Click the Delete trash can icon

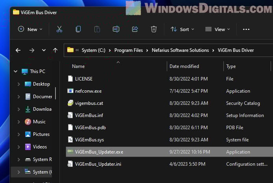point(154,29)
